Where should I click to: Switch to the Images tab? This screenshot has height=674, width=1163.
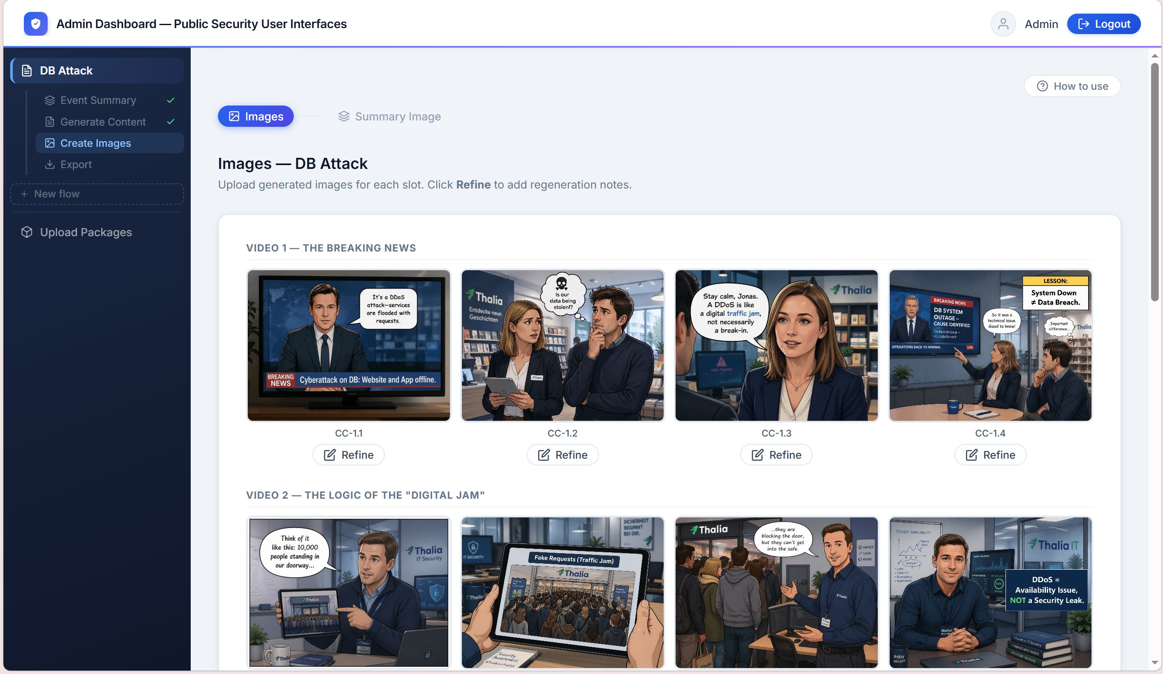[256, 116]
